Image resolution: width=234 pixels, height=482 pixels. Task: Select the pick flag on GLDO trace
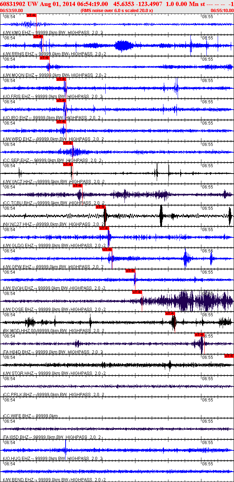(x=104, y=228)
